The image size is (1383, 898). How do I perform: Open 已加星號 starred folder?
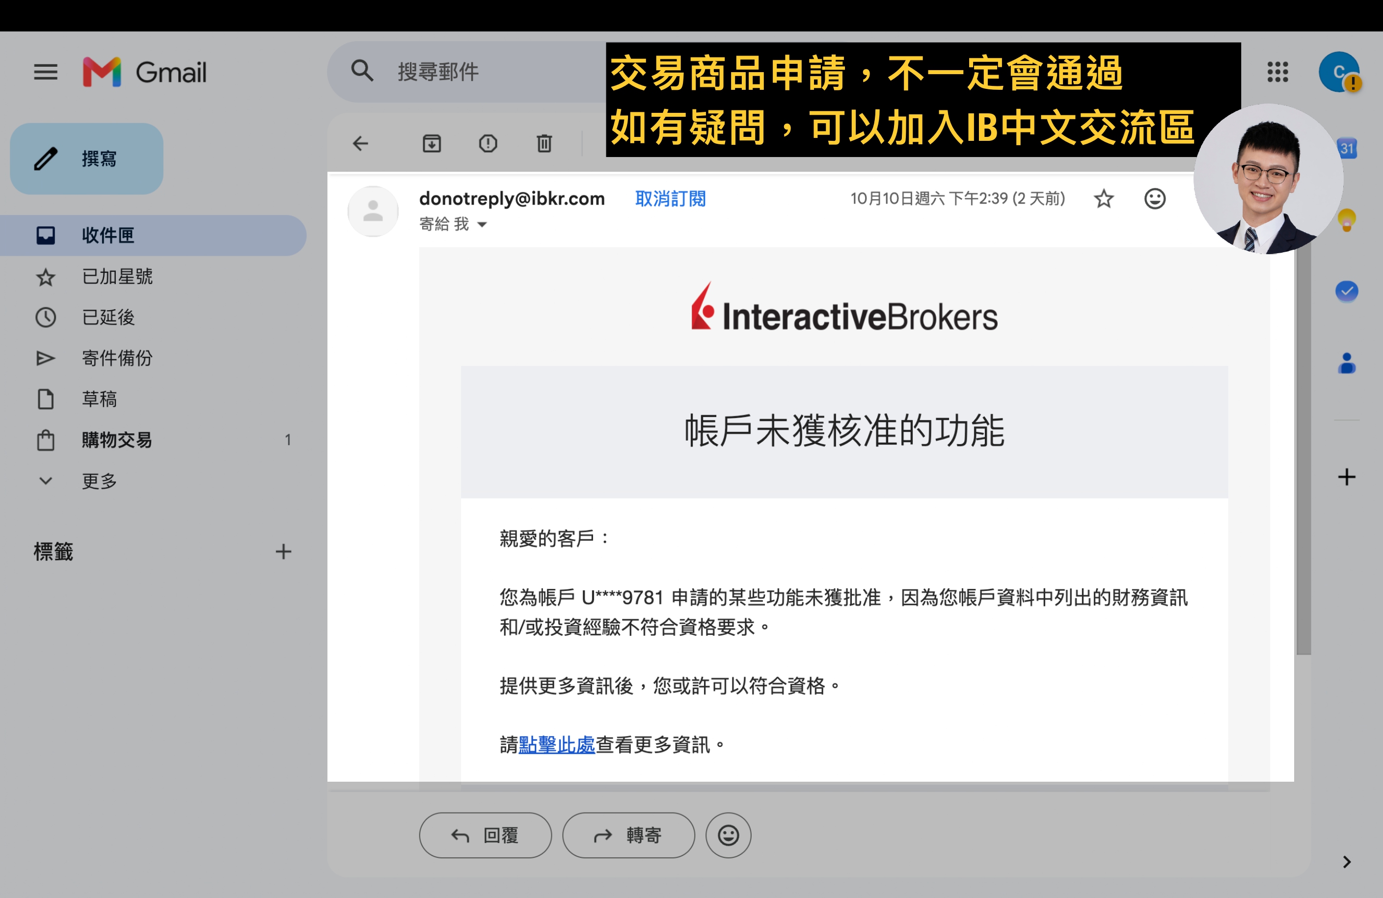click(153, 276)
